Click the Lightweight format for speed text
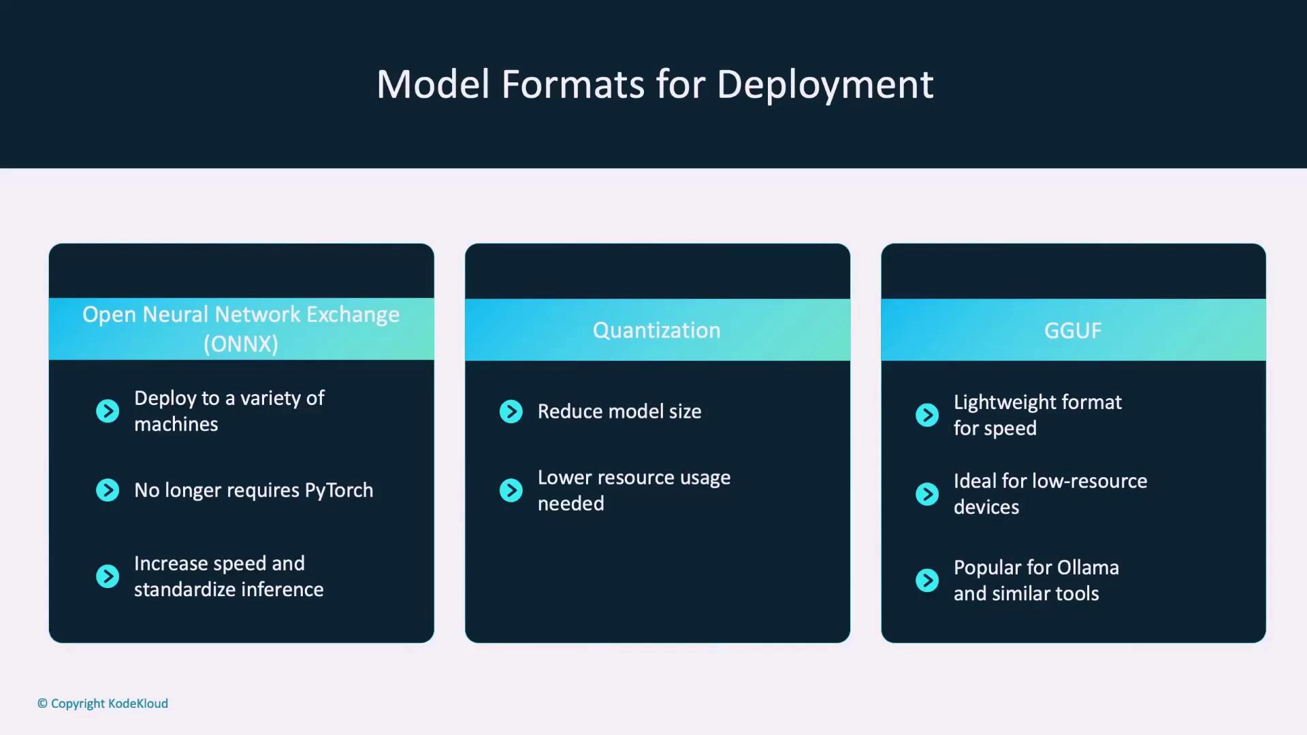This screenshot has width=1307, height=735. pos(1037,414)
